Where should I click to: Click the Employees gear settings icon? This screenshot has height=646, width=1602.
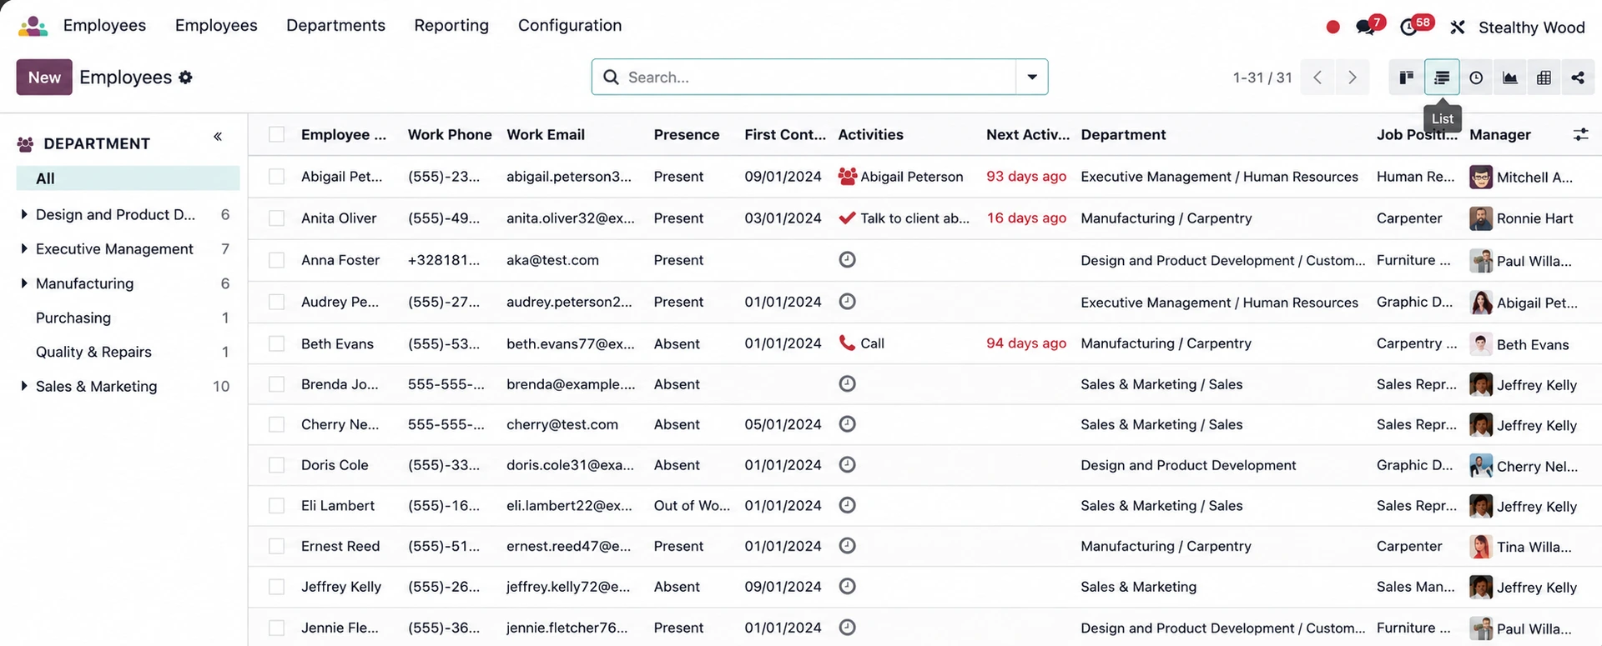point(185,77)
